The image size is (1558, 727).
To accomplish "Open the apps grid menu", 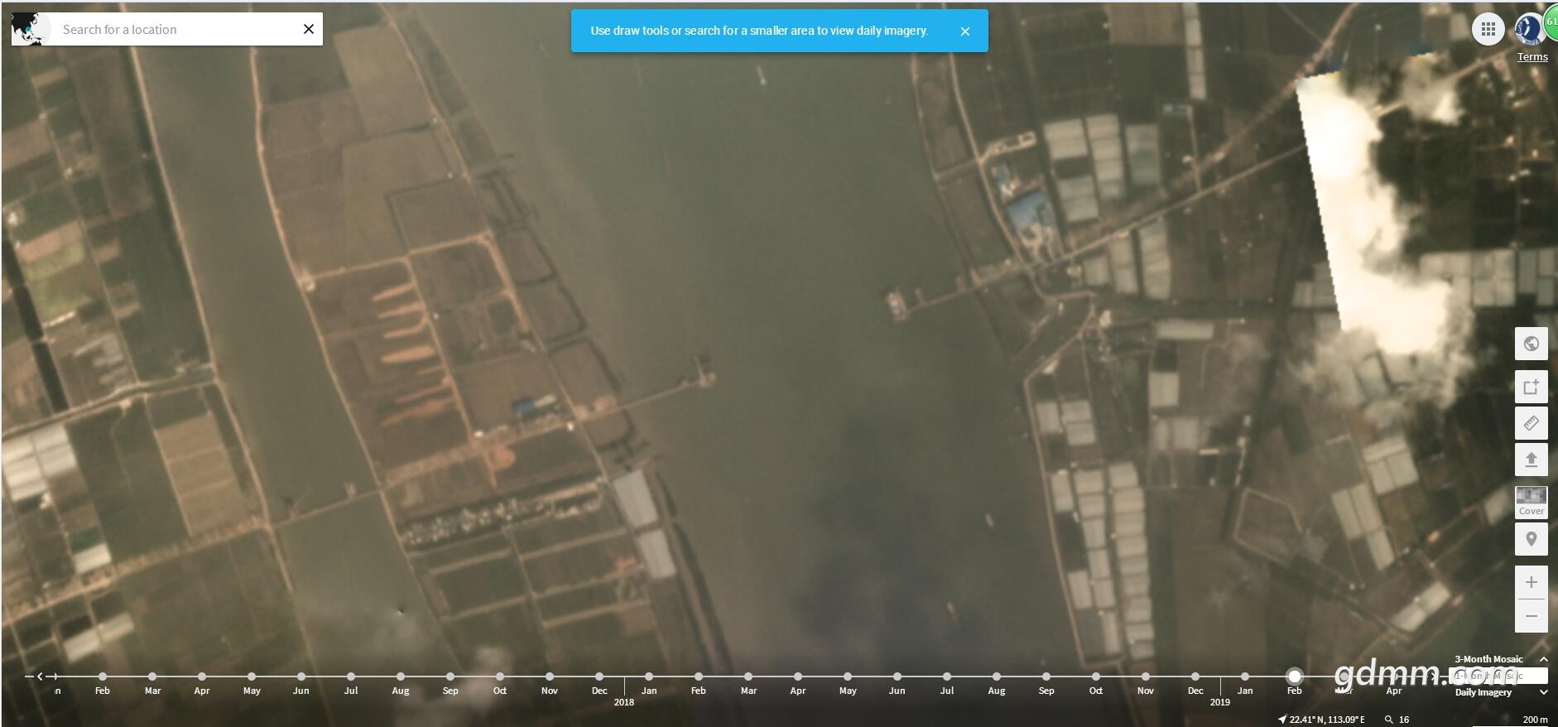I will point(1488,29).
